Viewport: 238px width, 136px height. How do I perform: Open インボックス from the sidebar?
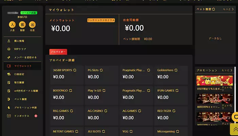[x=22, y=116]
